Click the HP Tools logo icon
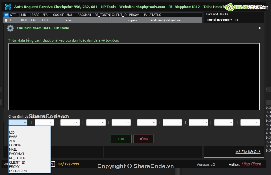Viewport: 271px width, 175px height. [8, 7]
